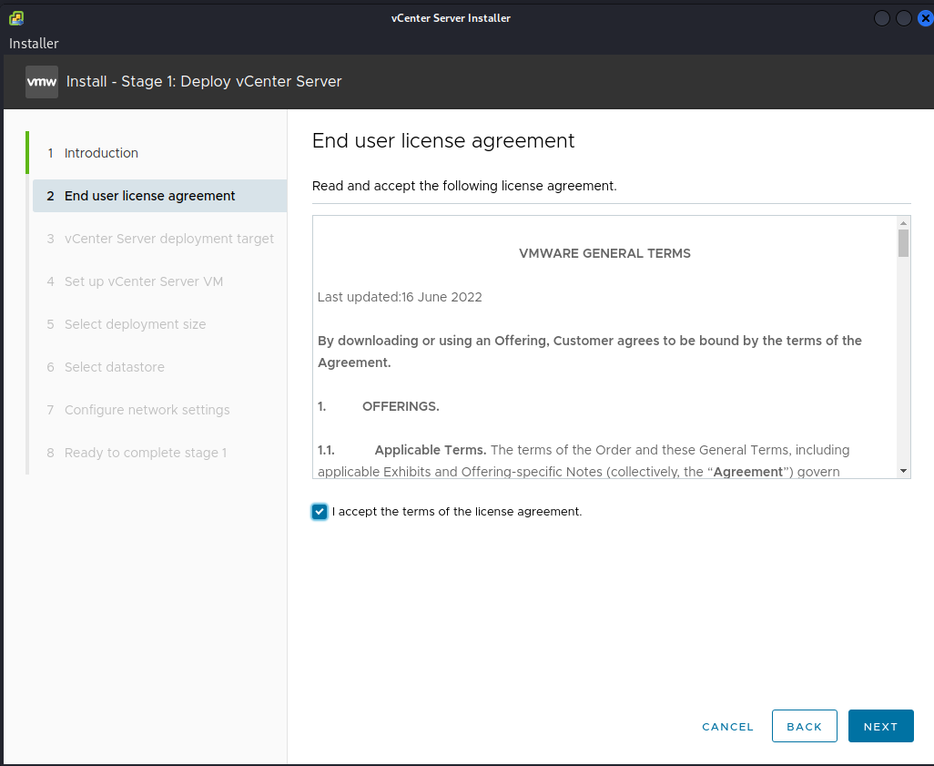Image resolution: width=934 pixels, height=766 pixels.
Task: Click the license agreement scrollbar thumb
Action: pyautogui.click(x=903, y=243)
